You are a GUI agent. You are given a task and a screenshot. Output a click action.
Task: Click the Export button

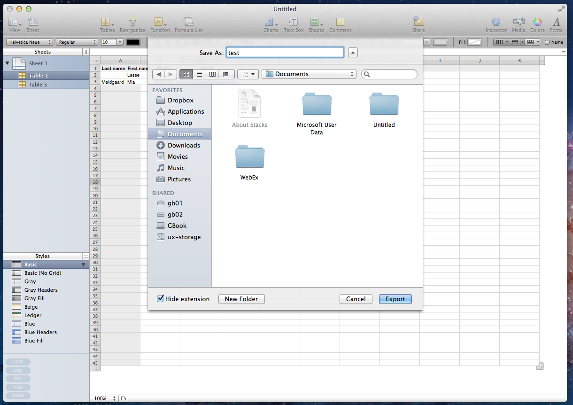coord(395,299)
